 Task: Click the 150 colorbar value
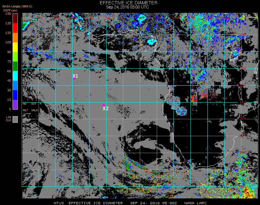click(x=8, y=14)
